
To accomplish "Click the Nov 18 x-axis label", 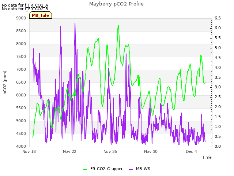I will click(29, 151).
